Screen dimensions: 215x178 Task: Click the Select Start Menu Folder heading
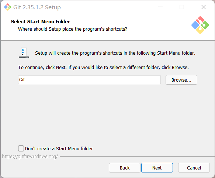[x=41, y=21]
